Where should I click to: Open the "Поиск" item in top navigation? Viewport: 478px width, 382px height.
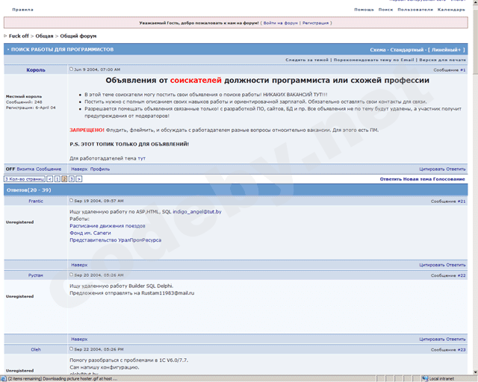385,10
